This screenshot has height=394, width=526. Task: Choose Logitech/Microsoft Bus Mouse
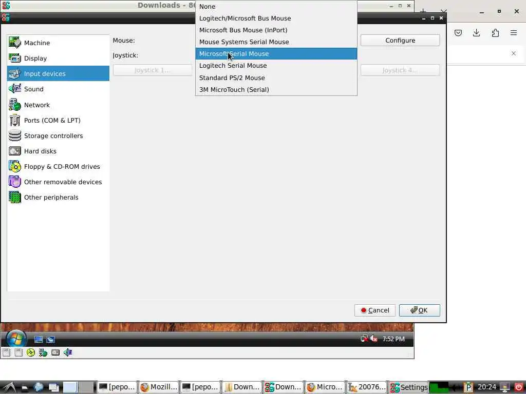tap(276, 18)
